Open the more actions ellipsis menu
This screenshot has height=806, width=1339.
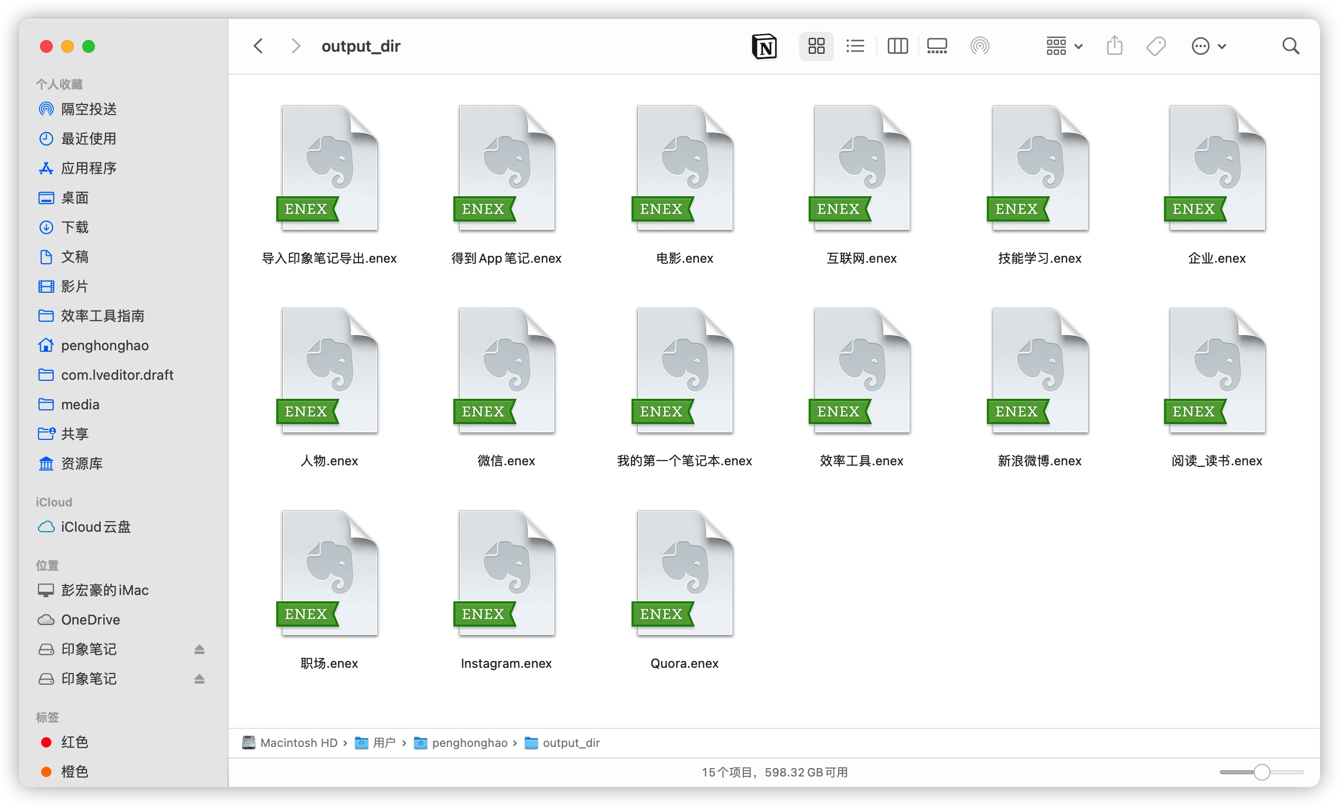pyautogui.click(x=1208, y=46)
